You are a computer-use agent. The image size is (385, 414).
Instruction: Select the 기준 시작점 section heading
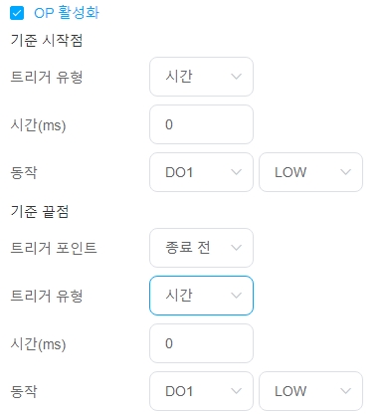tap(47, 41)
